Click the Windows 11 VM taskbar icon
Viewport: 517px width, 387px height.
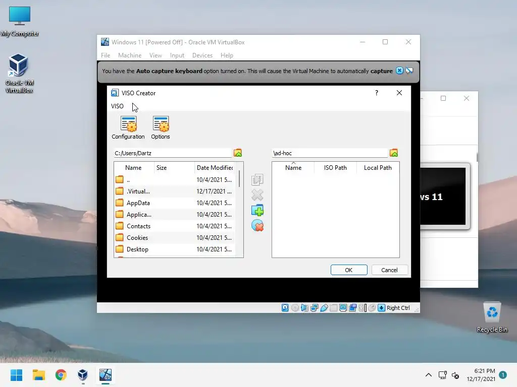click(x=105, y=375)
